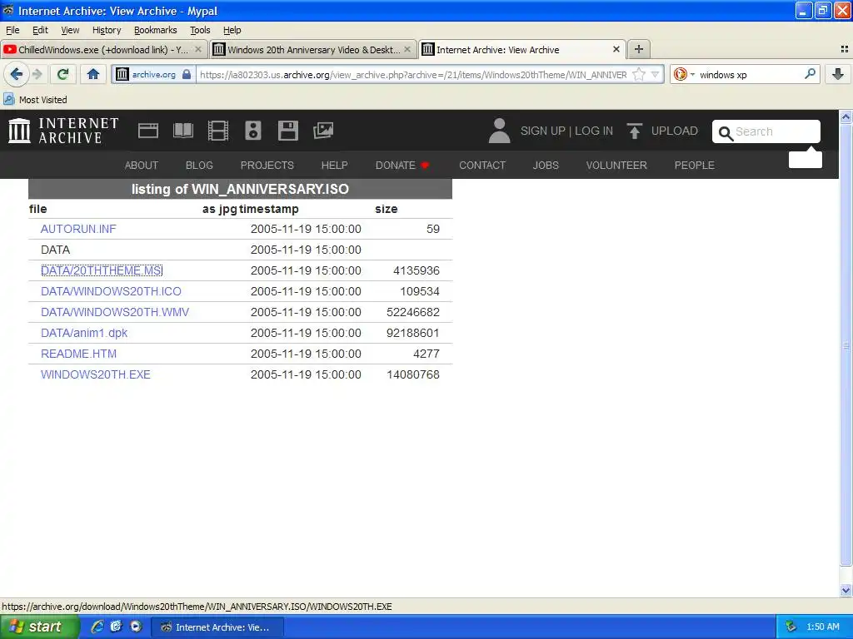Open DATA/WINDOWS20TH.ICO link
The width and height of the screenshot is (853, 639).
coord(111,291)
